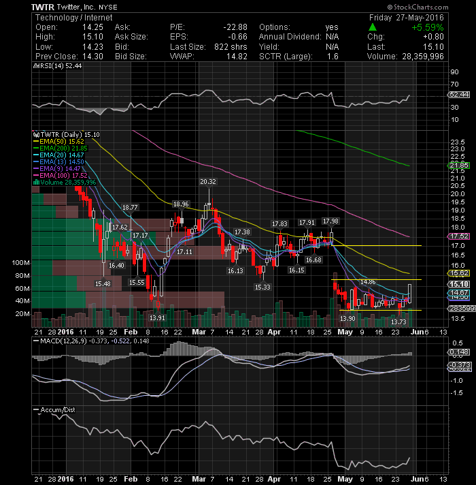Click the 15.33 low price label
The width and height of the screenshot is (476, 485).
[262, 287]
